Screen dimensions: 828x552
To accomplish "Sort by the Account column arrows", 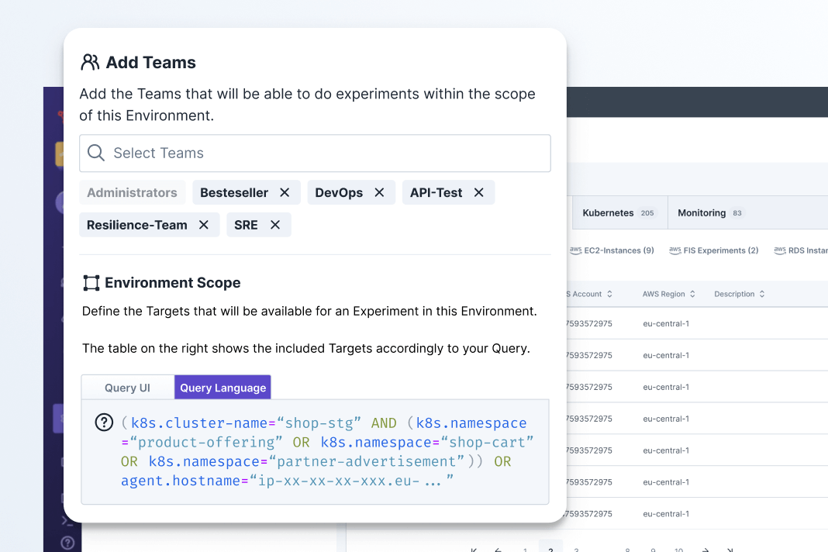I will [x=609, y=295].
